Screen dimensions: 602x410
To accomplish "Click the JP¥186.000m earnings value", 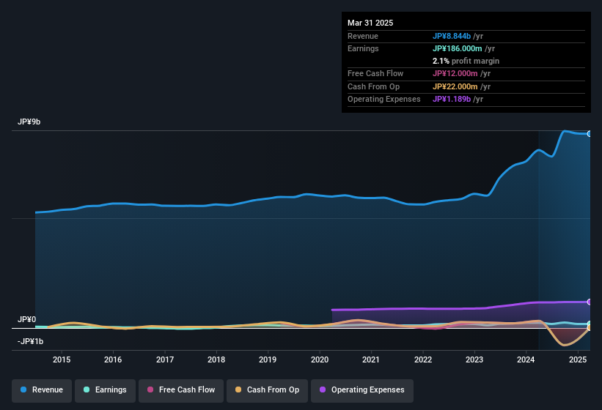I will 458,48.
